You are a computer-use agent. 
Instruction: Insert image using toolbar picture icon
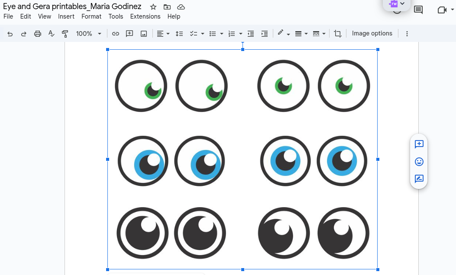click(144, 34)
